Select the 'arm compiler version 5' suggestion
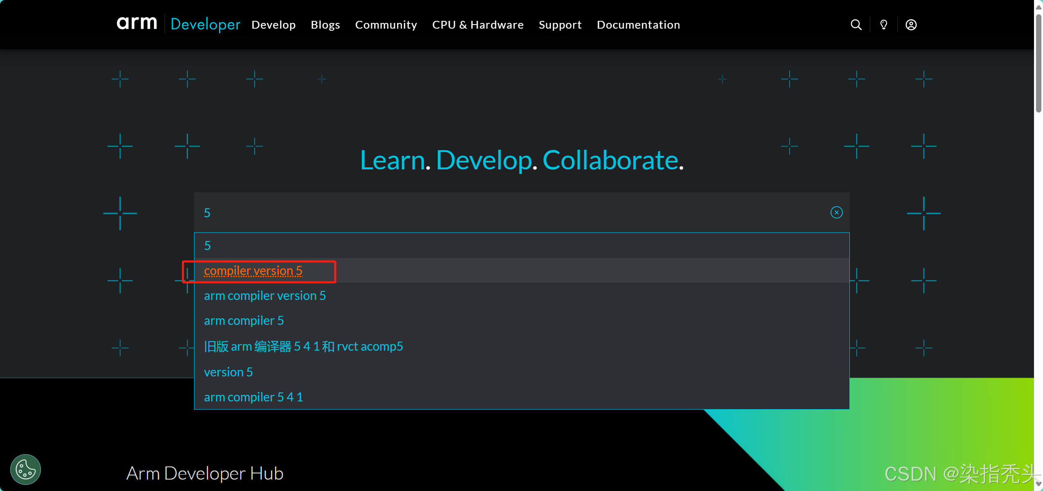 [x=265, y=296]
